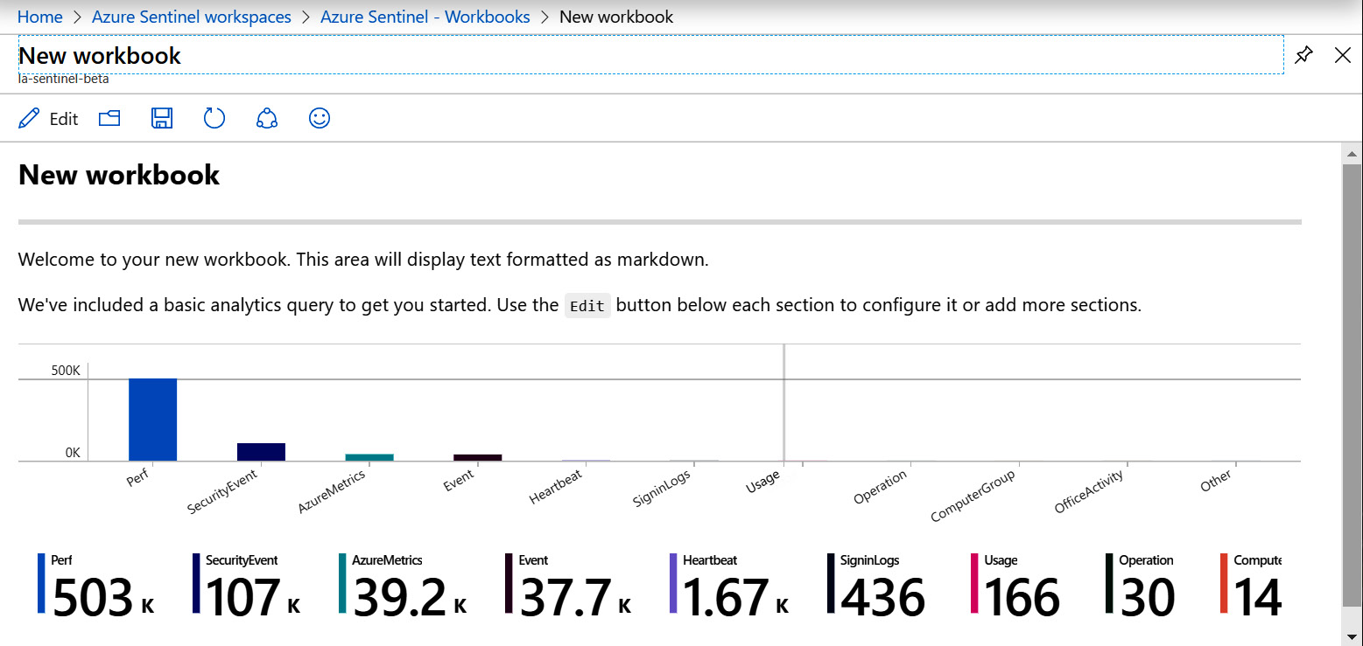The image size is (1363, 646).
Task: Select Usage 166 tile
Action: 1017,586
